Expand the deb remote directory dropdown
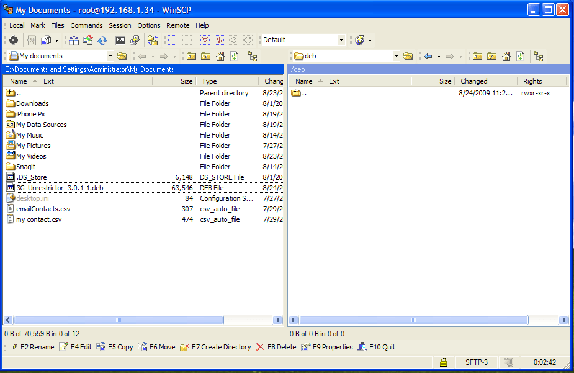 [396, 56]
